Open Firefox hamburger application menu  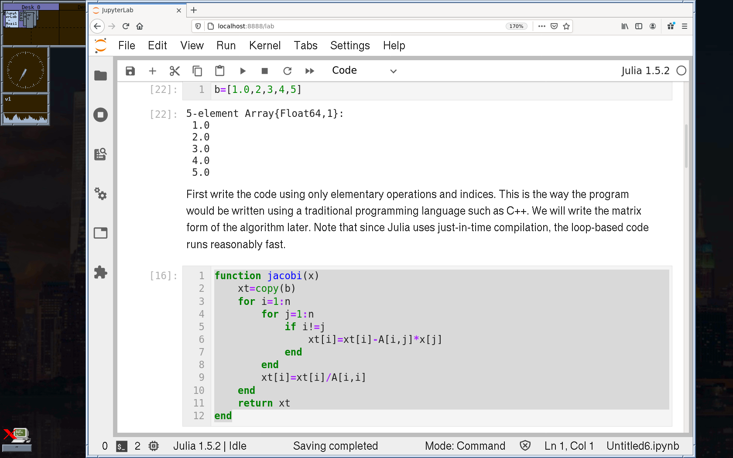click(x=685, y=26)
